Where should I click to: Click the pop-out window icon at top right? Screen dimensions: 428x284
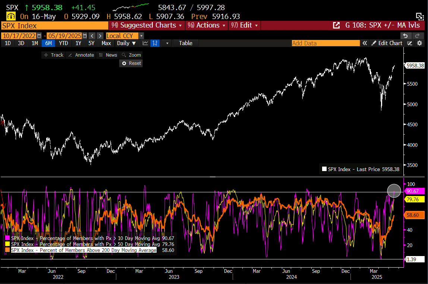coord(419,16)
